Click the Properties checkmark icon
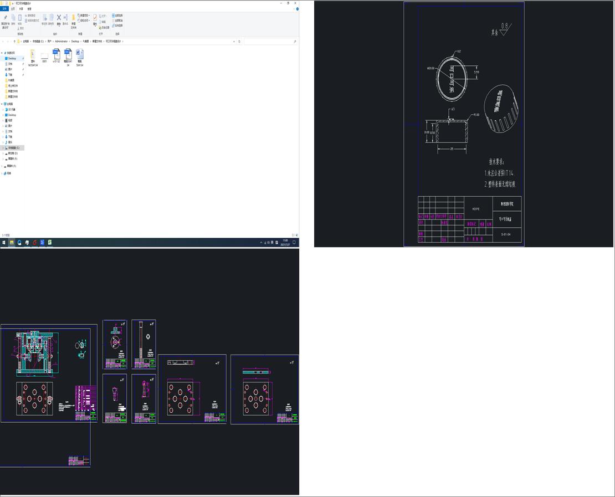The height and width of the screenshot is (497, 615). (95, 19)
